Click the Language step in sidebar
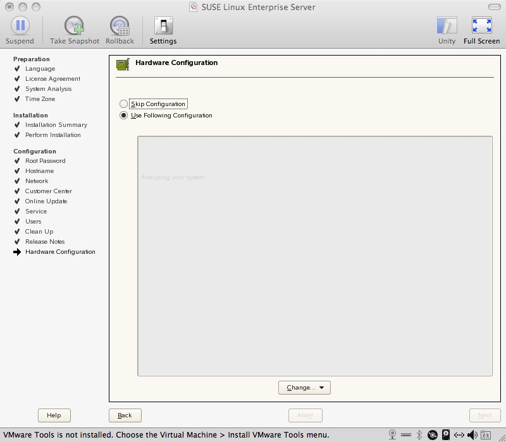 tap(40, 69)
